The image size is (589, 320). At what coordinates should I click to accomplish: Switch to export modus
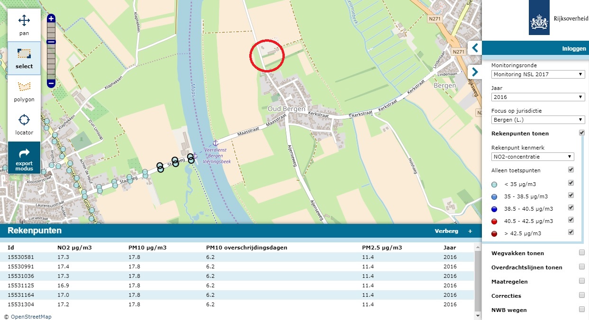point(24,158)
